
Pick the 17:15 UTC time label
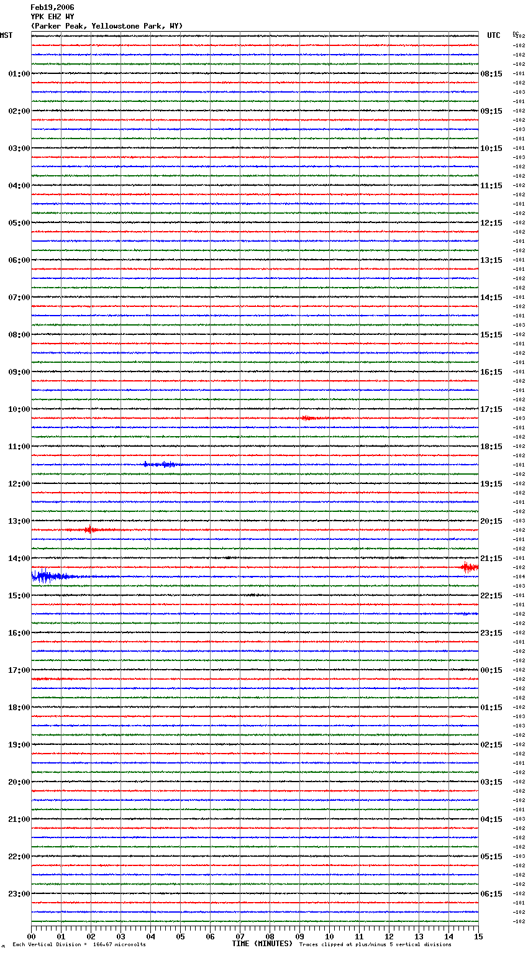coord(491,409)
